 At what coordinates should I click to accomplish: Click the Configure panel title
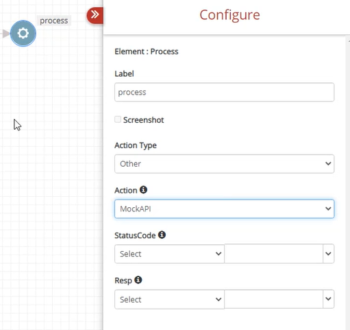(x=229, y=15)
